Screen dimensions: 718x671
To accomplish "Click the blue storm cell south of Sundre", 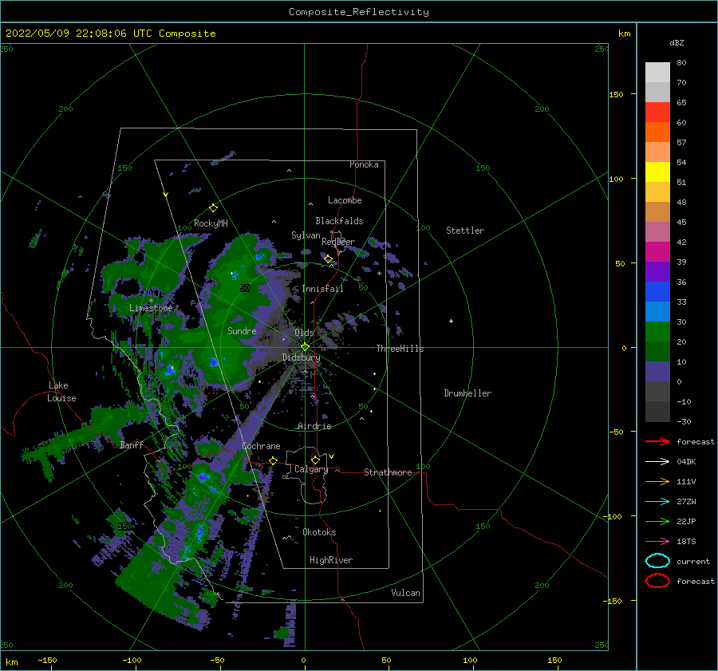I will point(213,362).
